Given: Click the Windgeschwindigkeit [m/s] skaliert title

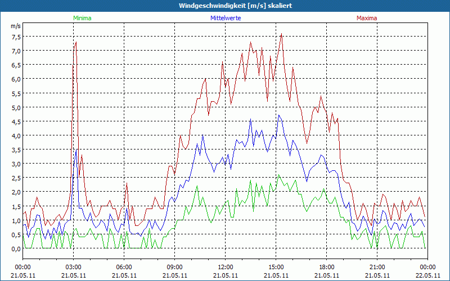Looking at the screenshot, I should click(x=235, y=6).
